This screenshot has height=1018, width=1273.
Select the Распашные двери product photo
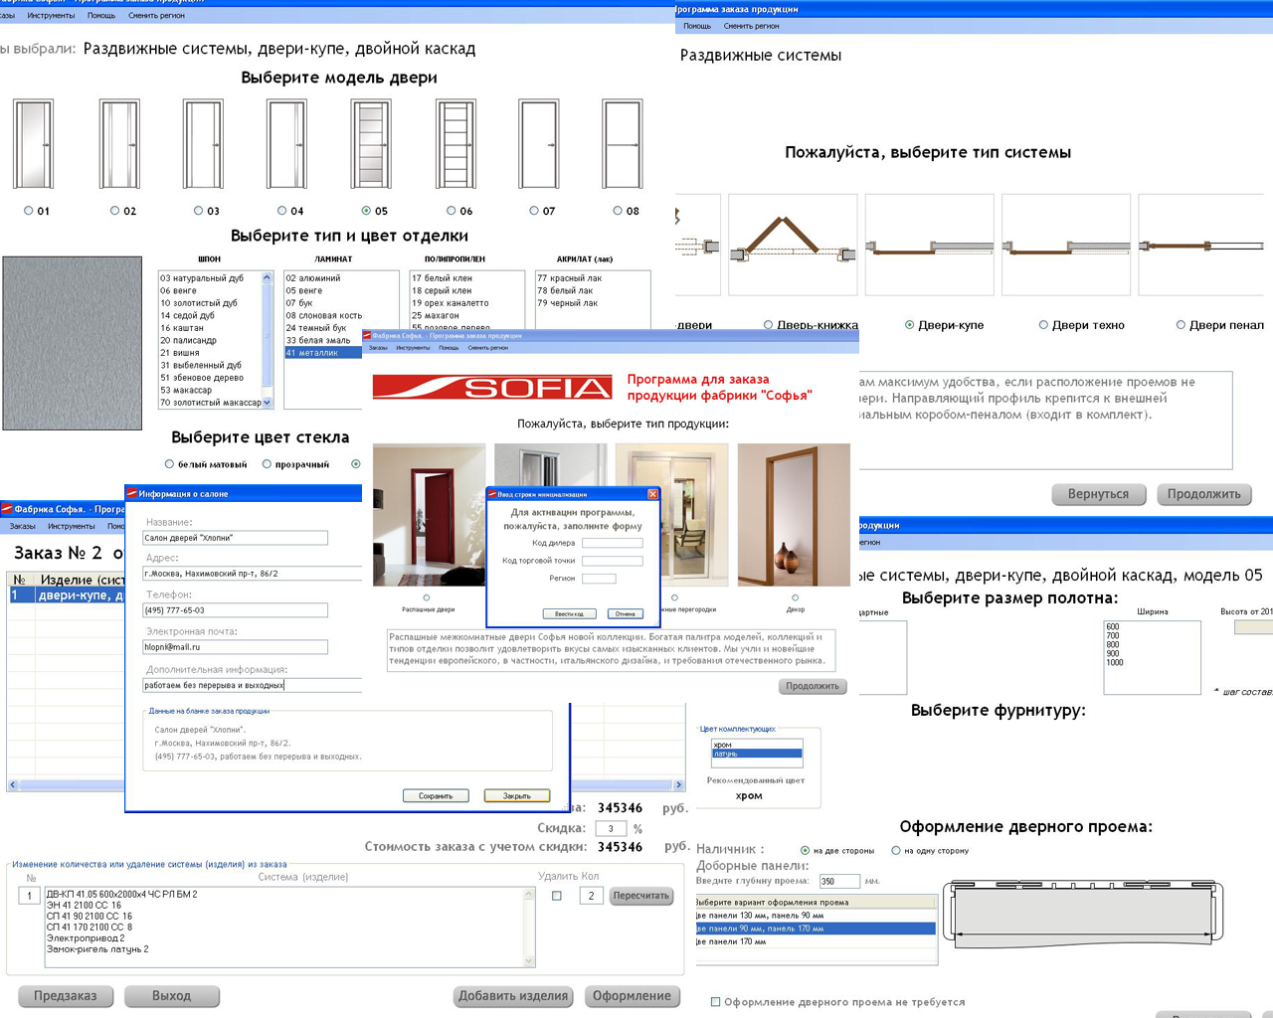(x=429, y=515)
